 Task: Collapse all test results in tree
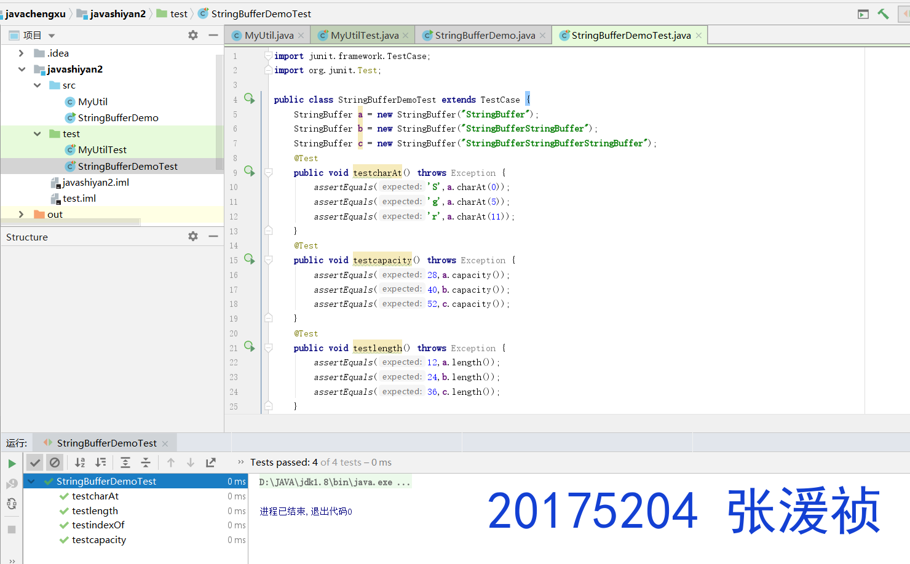[146, 463]
